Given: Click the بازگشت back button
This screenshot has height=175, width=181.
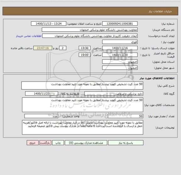Looking at the screenshot, I should [45, 143].
